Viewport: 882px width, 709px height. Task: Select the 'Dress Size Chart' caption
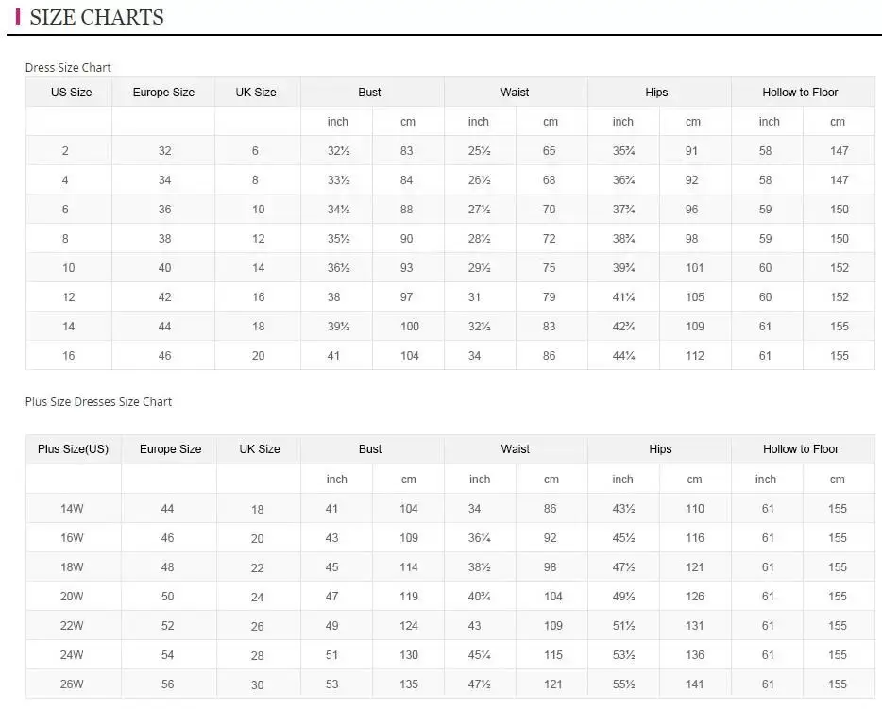pos(68,68)
